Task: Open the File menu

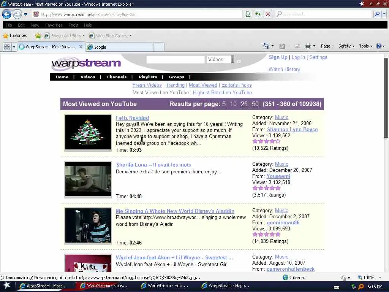Action: 9,25
